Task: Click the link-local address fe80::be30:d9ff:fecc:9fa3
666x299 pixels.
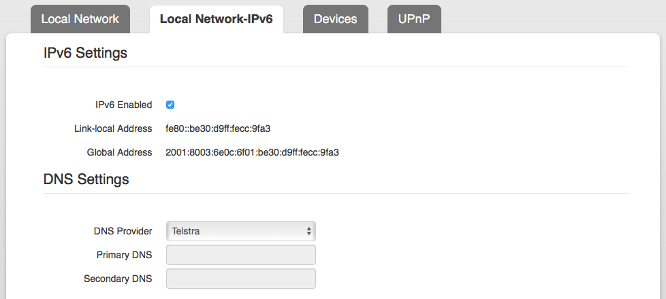Action: point(218,128)
